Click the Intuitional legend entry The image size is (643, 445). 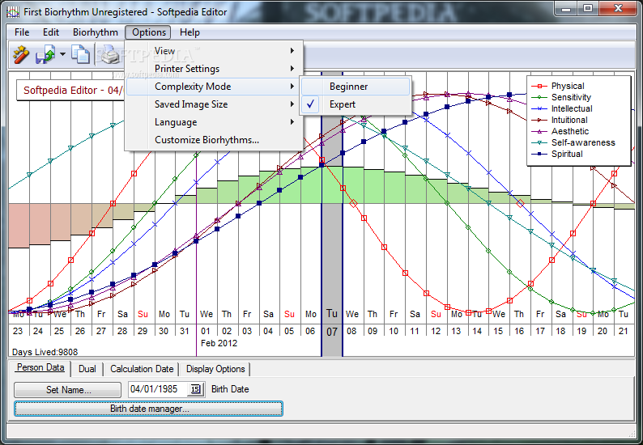(x=560, y=120)
